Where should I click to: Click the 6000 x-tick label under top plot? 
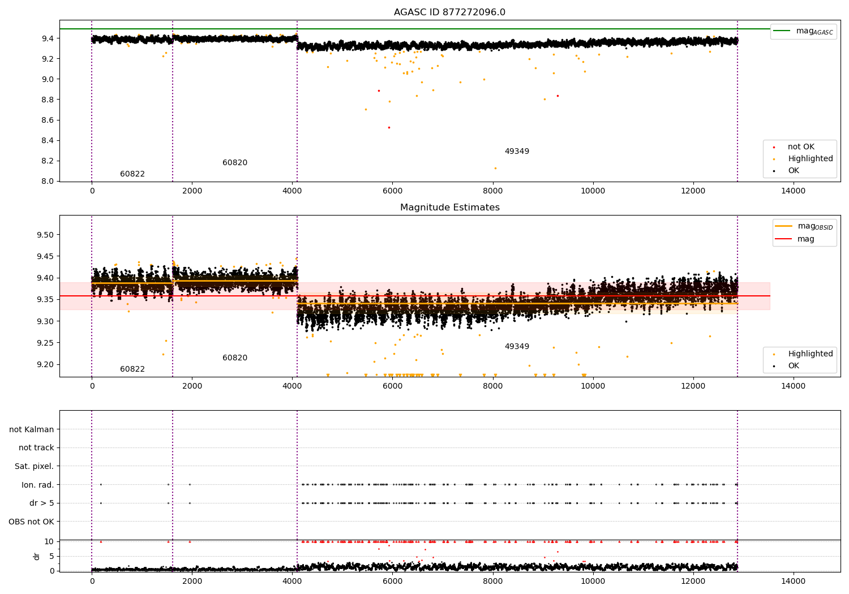[x=392, y=191]
